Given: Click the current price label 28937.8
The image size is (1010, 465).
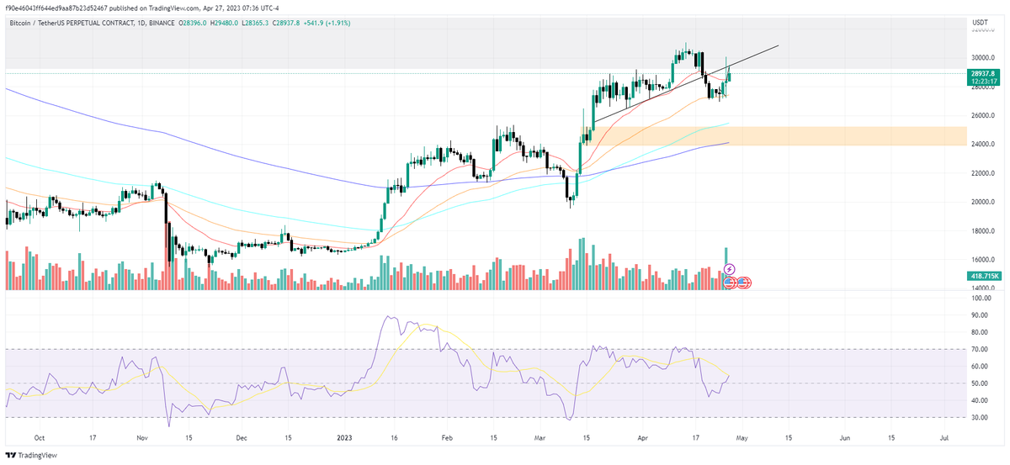Looking at the screenshot, I should click(x=981, y=74).
